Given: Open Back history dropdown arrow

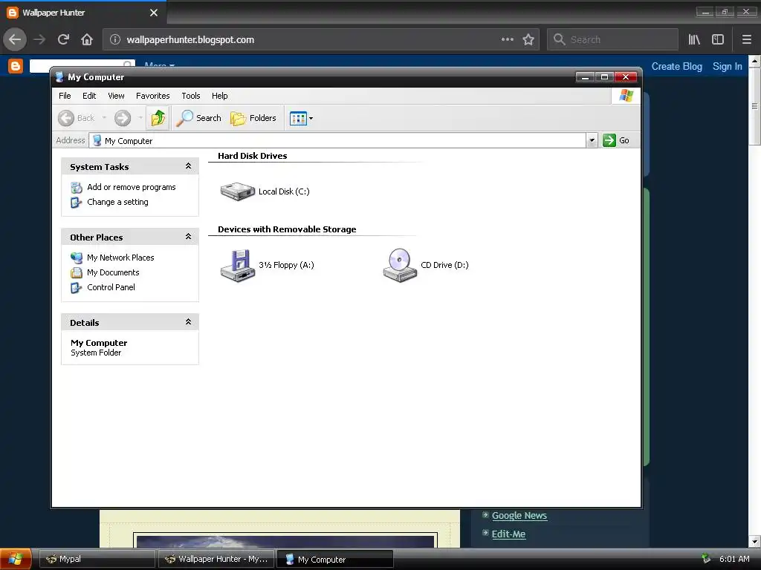Looking at the screenshot, I should [104, 118].
